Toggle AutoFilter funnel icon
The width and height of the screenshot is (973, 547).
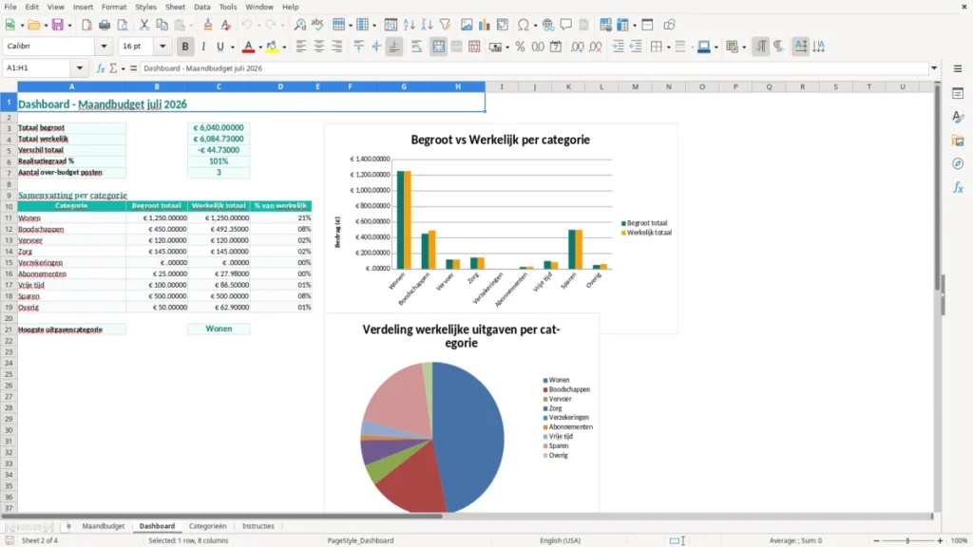tap(445, 25)
